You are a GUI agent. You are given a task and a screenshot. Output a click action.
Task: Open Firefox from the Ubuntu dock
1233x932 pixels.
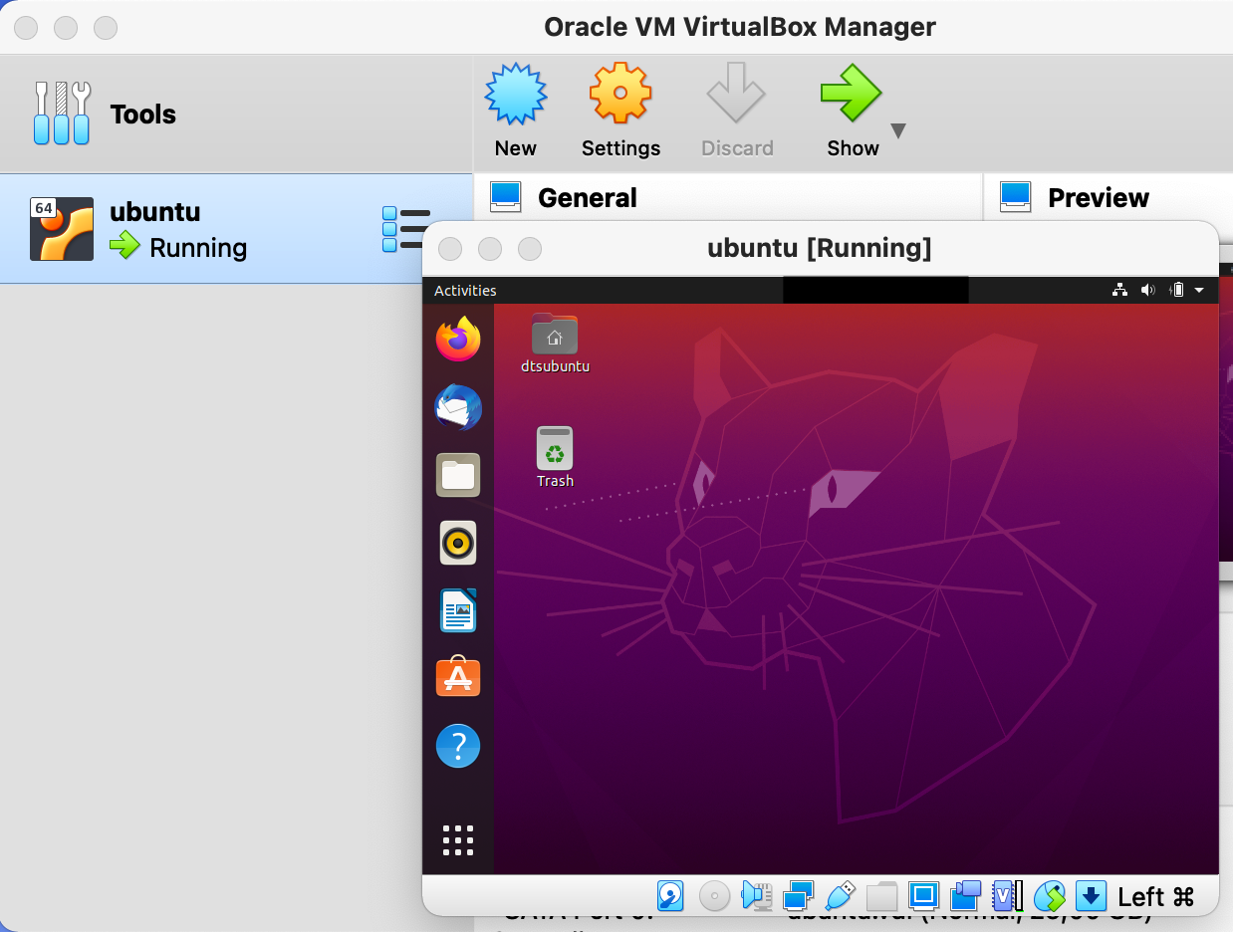tap(457, 339)
